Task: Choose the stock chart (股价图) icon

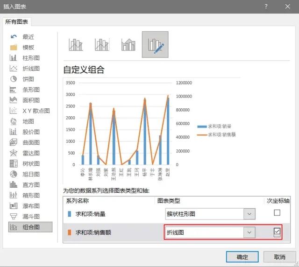Action: [x=14, y=132]
